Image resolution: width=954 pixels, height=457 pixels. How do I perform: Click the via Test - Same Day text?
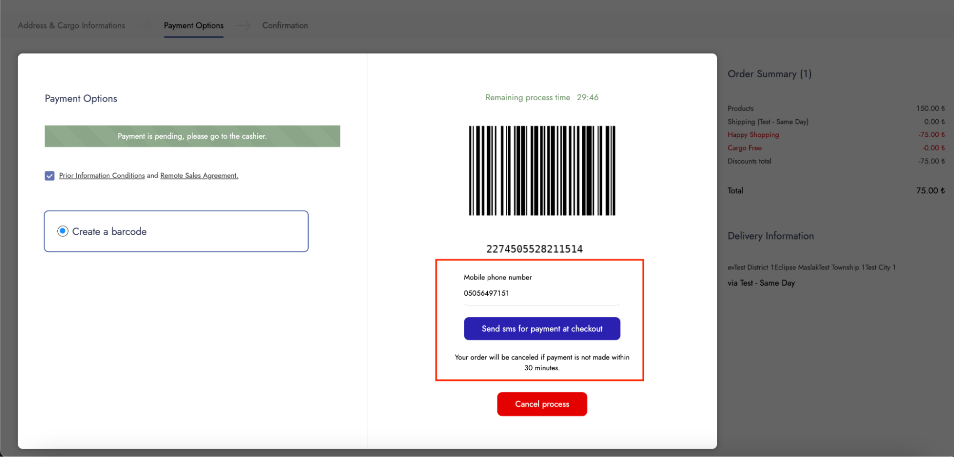(761, 283)
